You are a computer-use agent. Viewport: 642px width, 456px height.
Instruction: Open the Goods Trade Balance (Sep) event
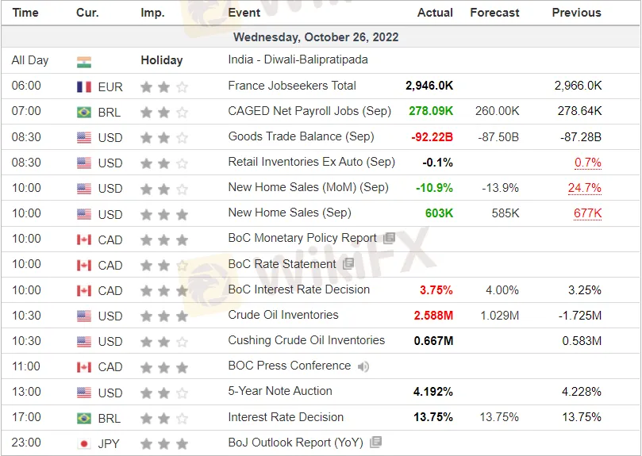301,136
